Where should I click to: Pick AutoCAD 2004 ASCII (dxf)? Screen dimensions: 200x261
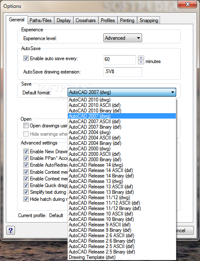(x=122, y=138)
